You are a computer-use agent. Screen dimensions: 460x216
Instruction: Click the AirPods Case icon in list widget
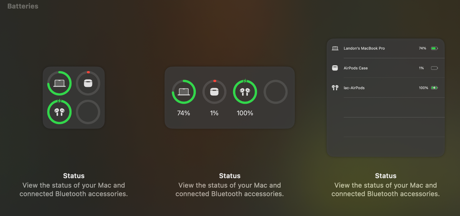[335, 68]
